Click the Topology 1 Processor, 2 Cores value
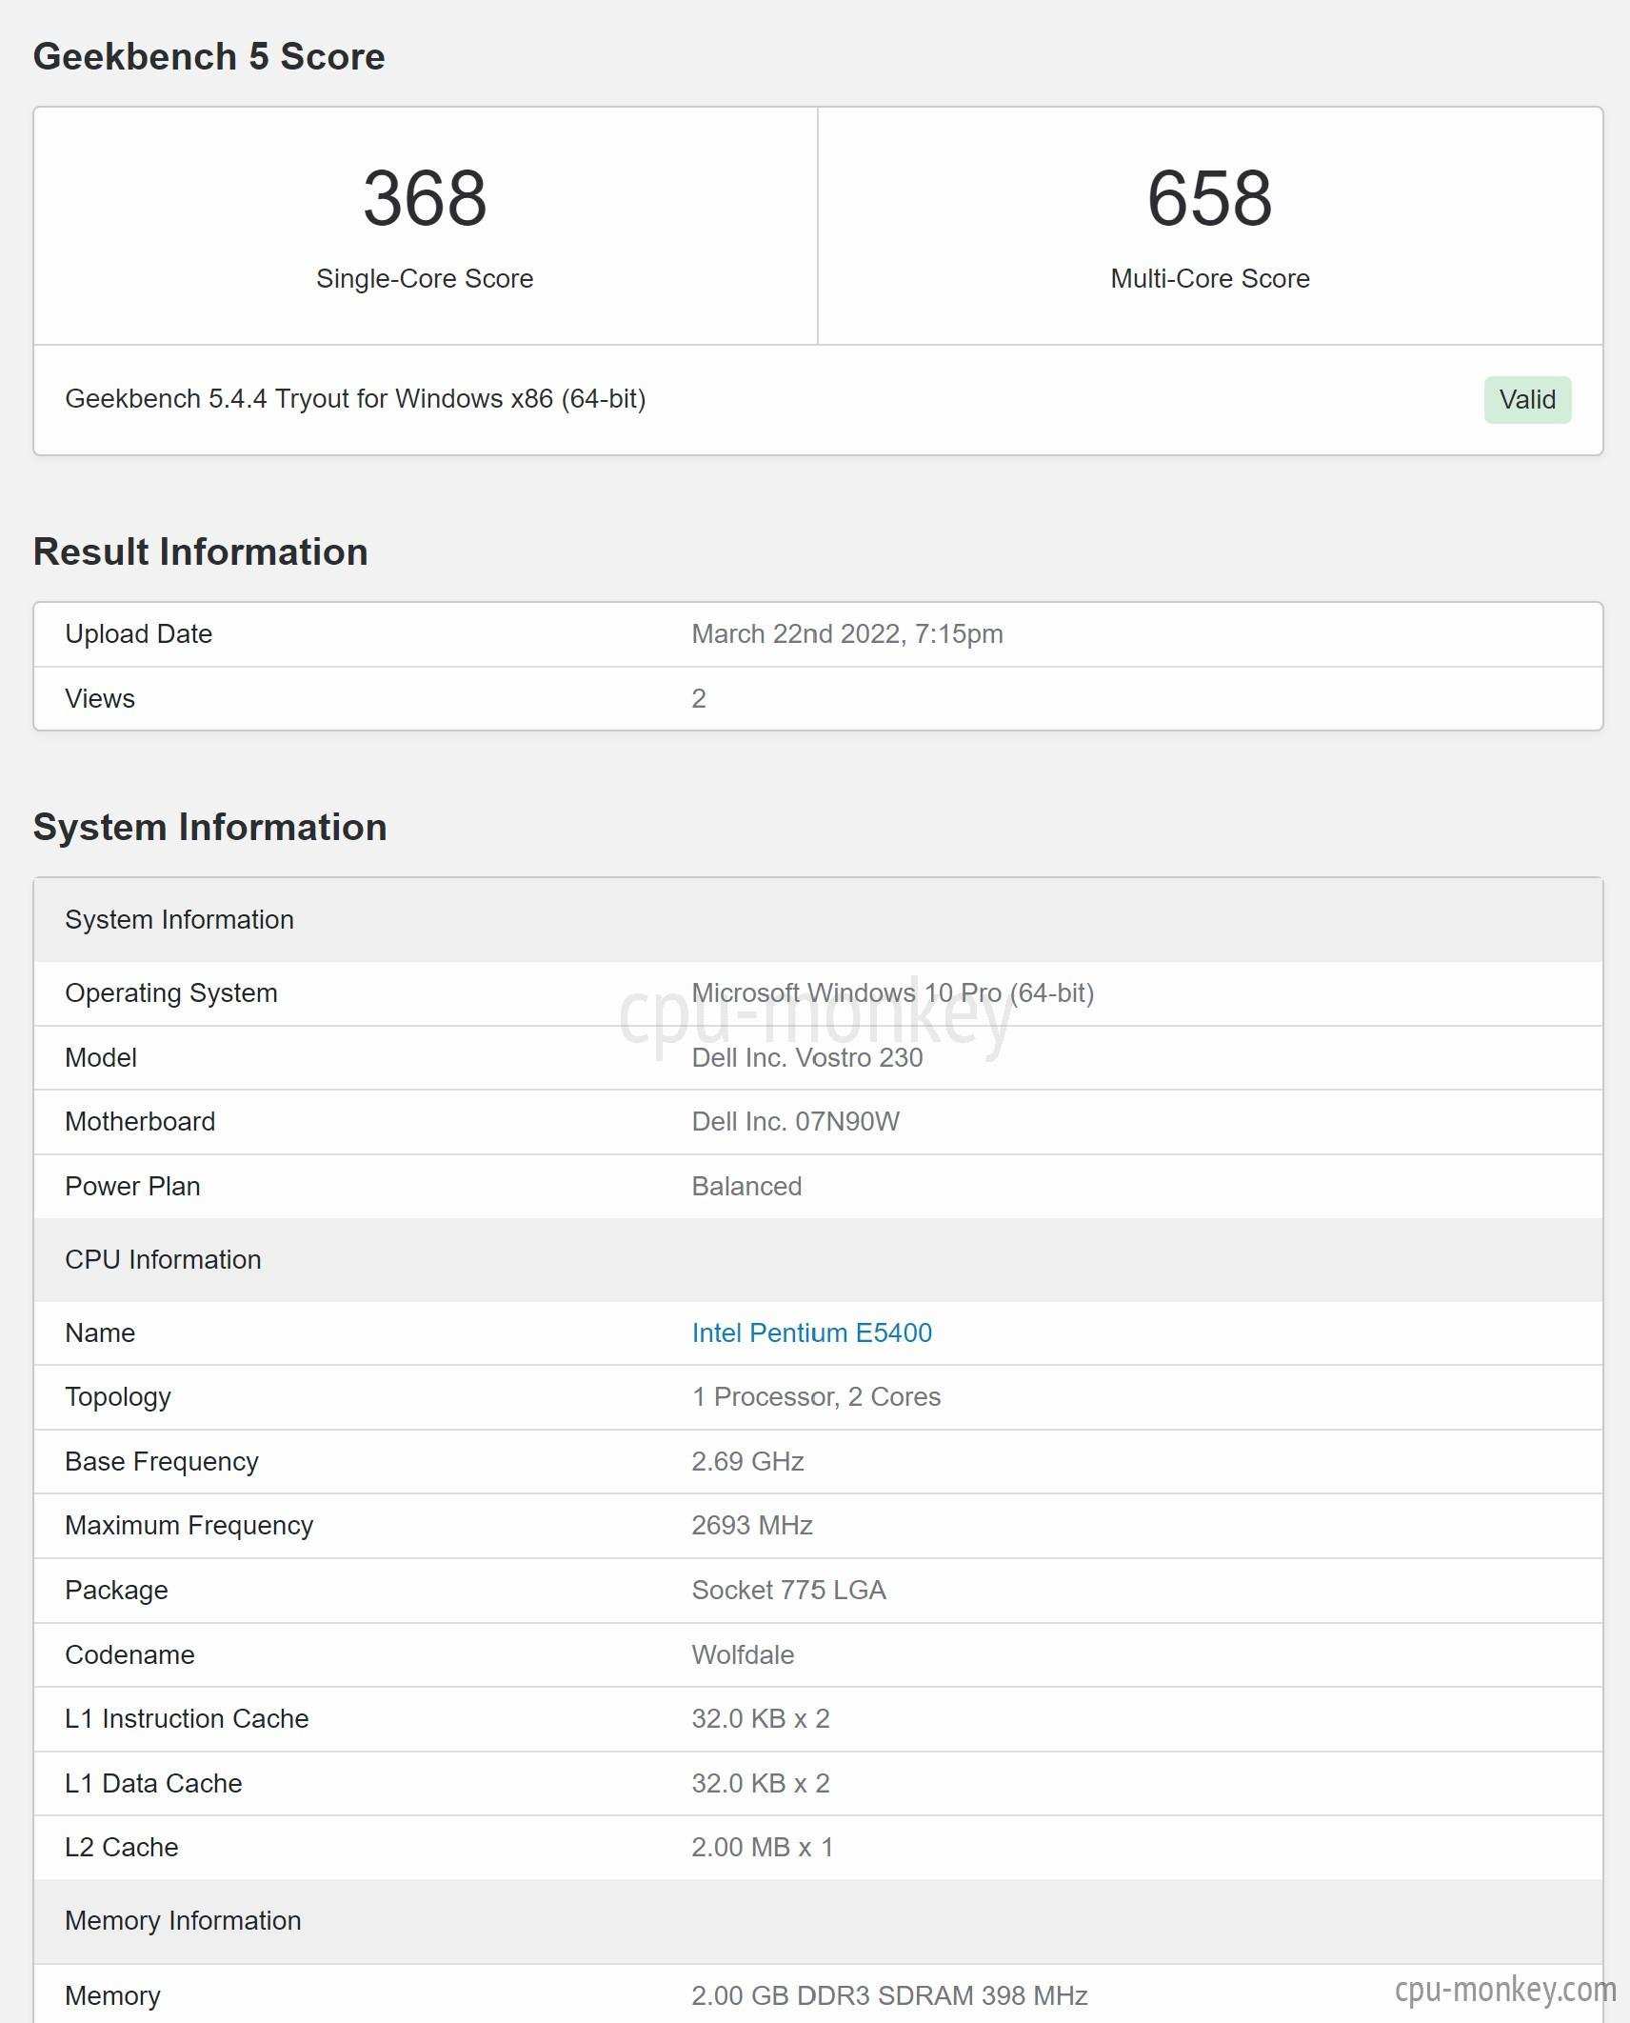The image size is (1630, 2023). (816, 1396)
